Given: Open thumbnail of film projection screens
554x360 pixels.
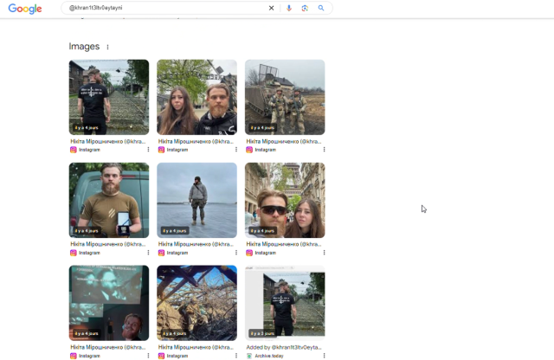Looking at the screenshot, I should [109, 303].
